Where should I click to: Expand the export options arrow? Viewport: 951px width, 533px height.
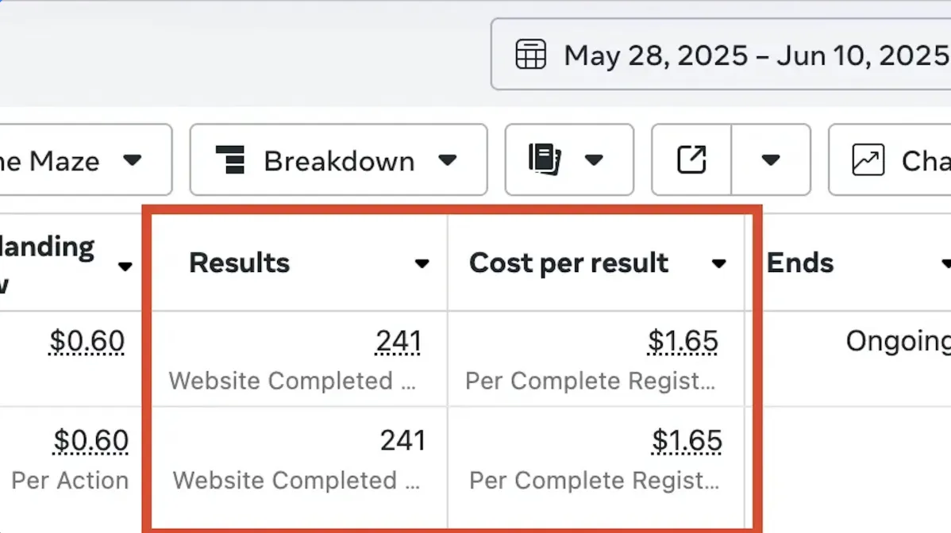tap(770, 159)
